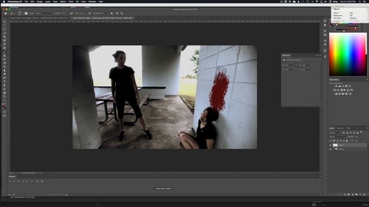Screen dimensions: 369x207
Task: Click the Brightness/Contrast adjustment icon
Action: [336, 86]
